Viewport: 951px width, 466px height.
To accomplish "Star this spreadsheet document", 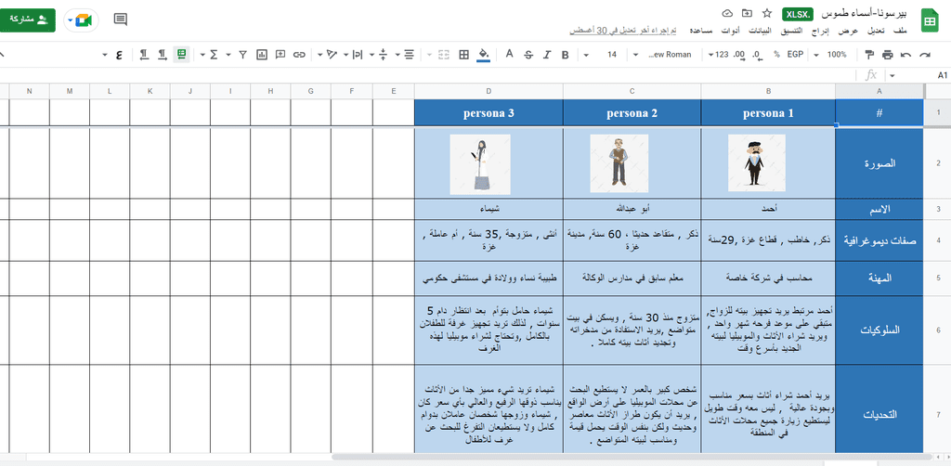I will pyautogui.click(x=766, y=13).
